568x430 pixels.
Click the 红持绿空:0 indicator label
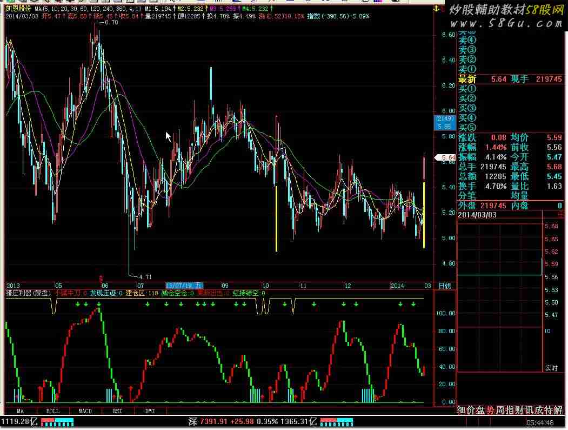(249, 293)
